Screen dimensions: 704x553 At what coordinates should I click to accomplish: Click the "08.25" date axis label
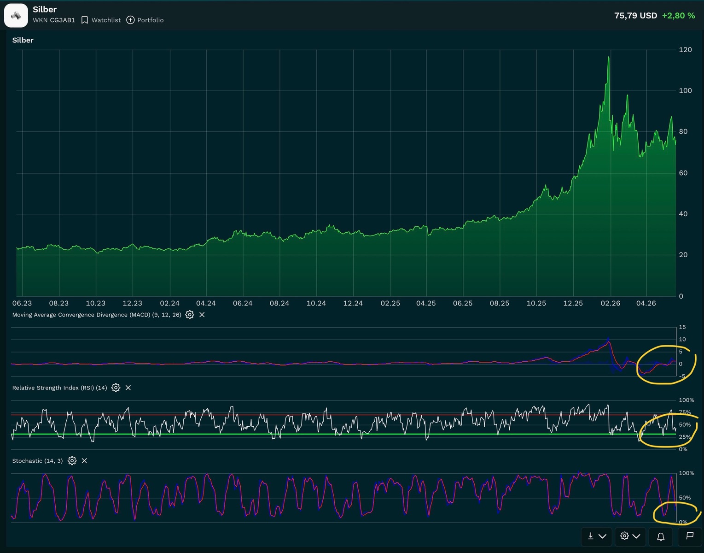click(500, 303)
